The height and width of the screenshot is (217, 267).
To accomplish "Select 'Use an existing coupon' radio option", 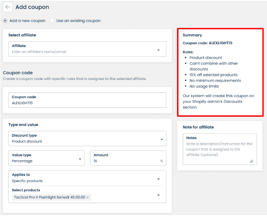I will click(x=52, y=21).
